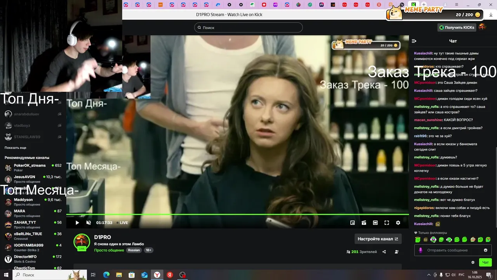Open the ZAHAR_TYT channel

click(x=33, y=225)
